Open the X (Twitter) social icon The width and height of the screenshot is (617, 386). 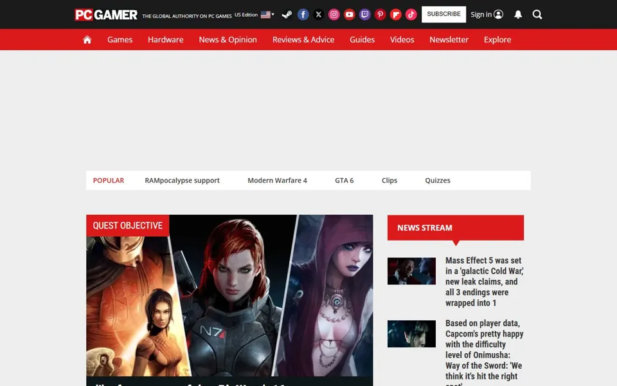point(318,15)
